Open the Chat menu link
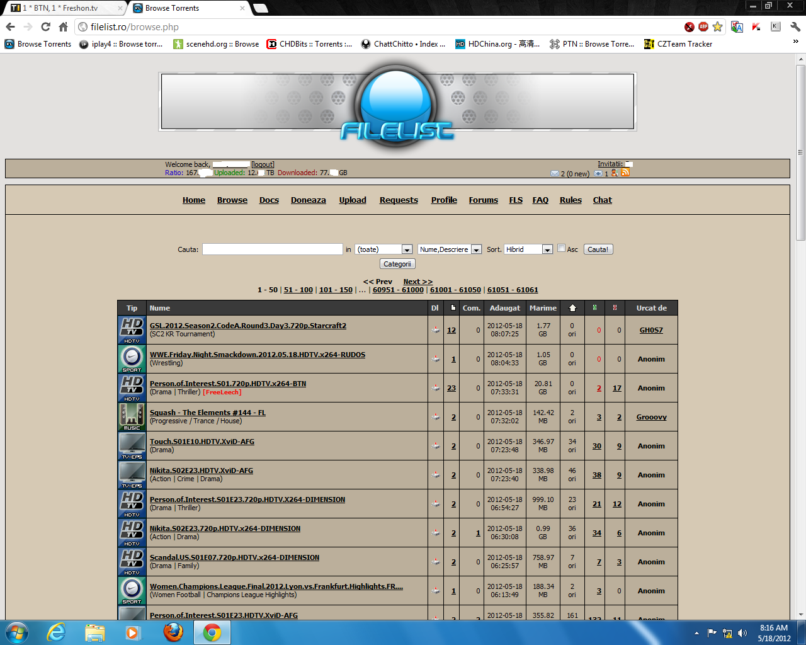 click(x=602, y=200)
